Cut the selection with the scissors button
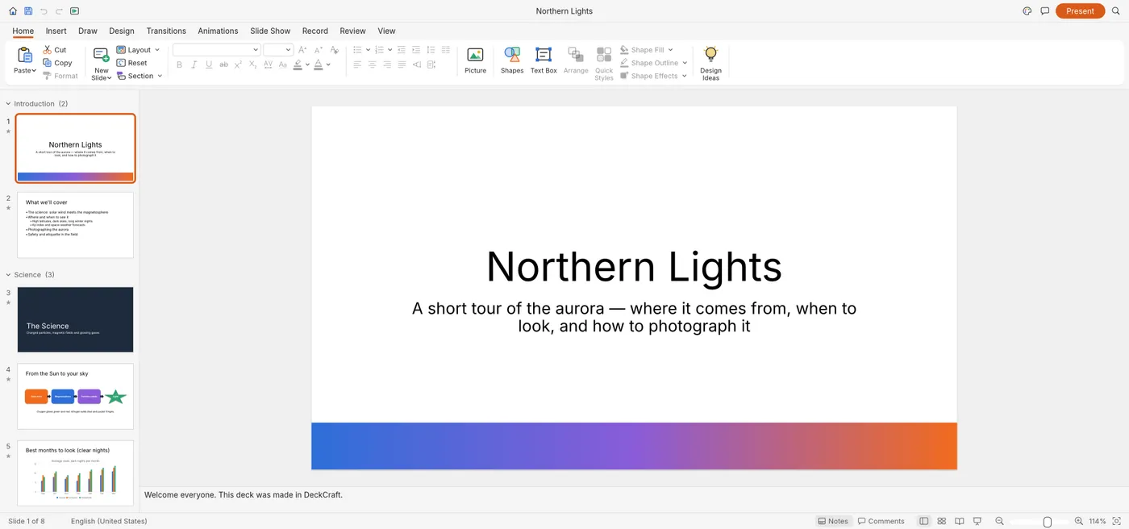Image resolution: width=1129 pixels, height=529 pixels. coord(55,50)
